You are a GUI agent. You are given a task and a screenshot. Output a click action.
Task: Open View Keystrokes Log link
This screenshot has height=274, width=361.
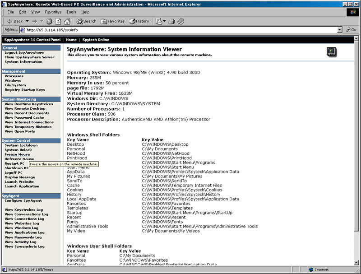24,210
